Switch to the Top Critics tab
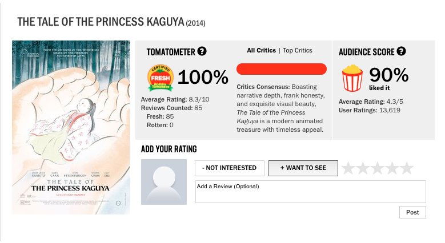 pos(298,50)
